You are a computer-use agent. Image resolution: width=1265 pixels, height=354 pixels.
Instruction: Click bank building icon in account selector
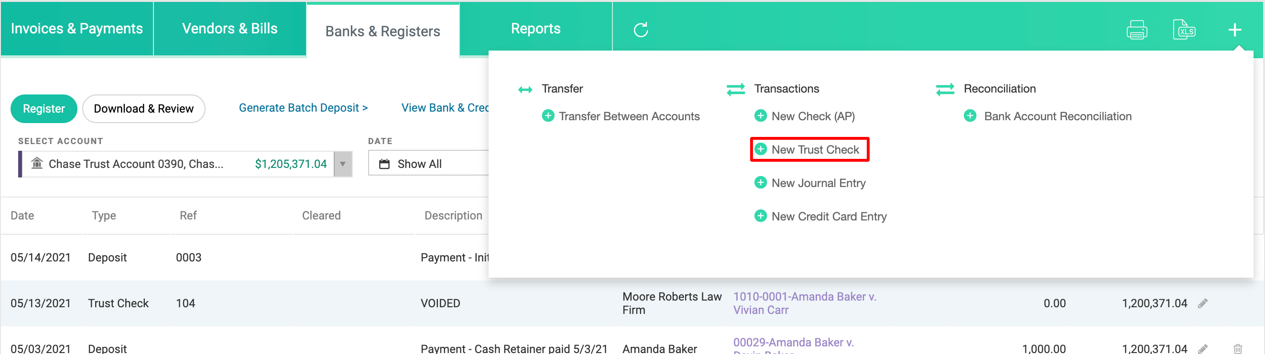click(x=37, y=163)
